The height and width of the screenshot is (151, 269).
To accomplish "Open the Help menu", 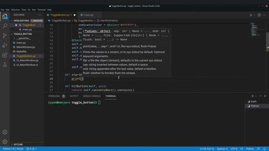I will [50, 10].
